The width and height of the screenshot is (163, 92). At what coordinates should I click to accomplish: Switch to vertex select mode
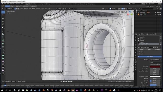coord(15,9)
